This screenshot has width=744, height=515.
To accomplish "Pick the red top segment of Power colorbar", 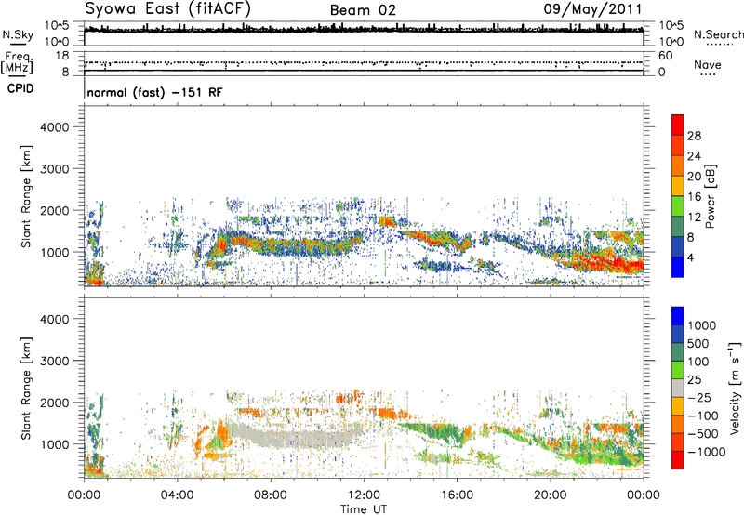I will coord(678,125).
